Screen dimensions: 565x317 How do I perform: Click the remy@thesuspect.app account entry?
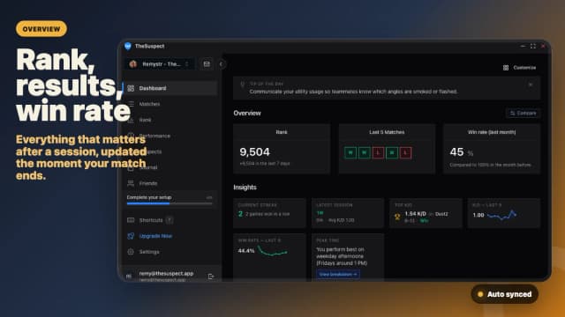(167, 276)
